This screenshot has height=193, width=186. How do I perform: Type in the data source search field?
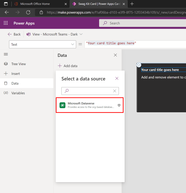(x=90, y=91)
